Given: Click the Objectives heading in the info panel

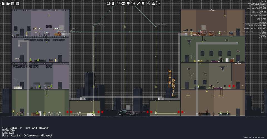Looking at the screenshot, I should (262, 23).
